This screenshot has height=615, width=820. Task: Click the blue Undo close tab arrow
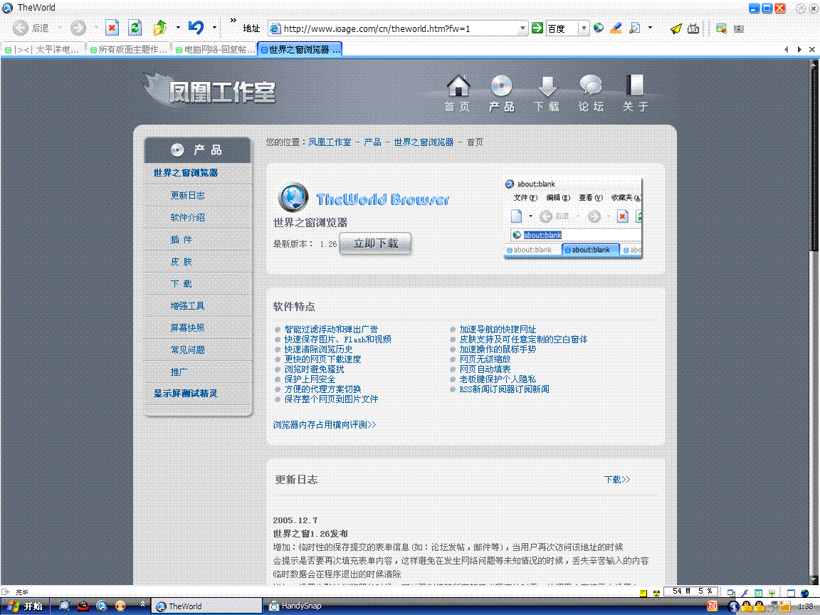196,28
